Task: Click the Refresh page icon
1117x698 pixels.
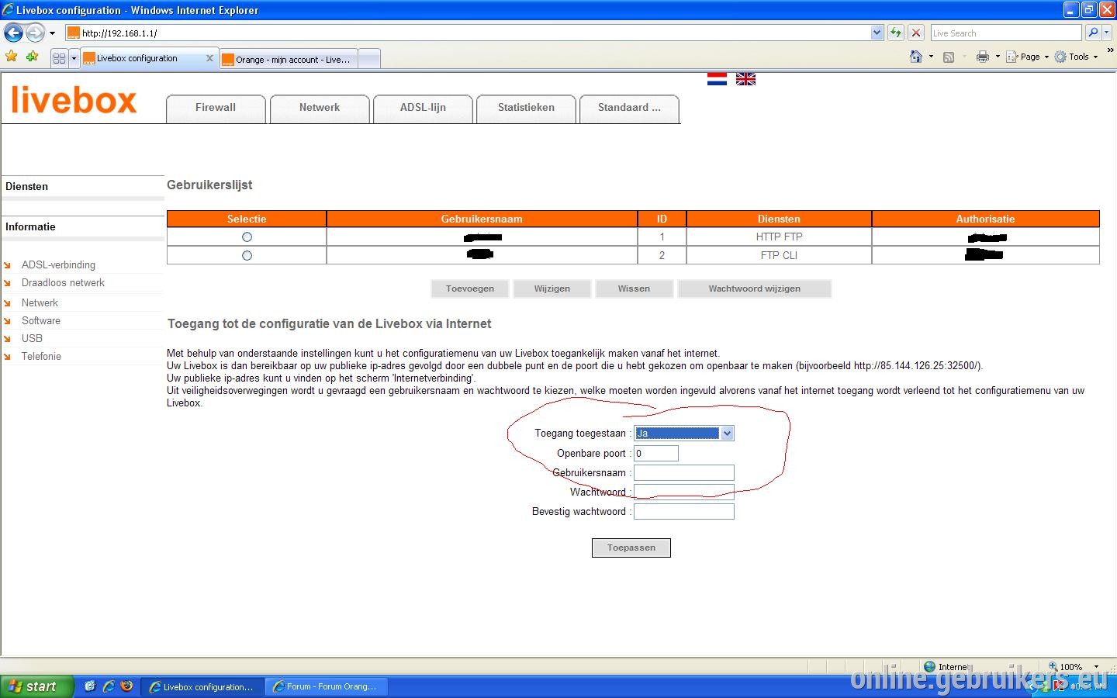Action: click(896, 33)
